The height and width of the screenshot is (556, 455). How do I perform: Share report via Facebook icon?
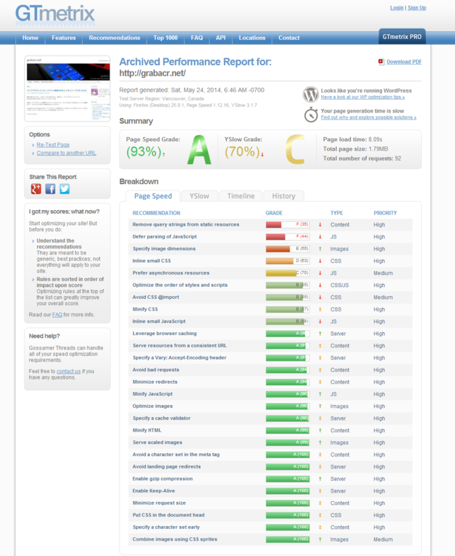tap(50, 188)
